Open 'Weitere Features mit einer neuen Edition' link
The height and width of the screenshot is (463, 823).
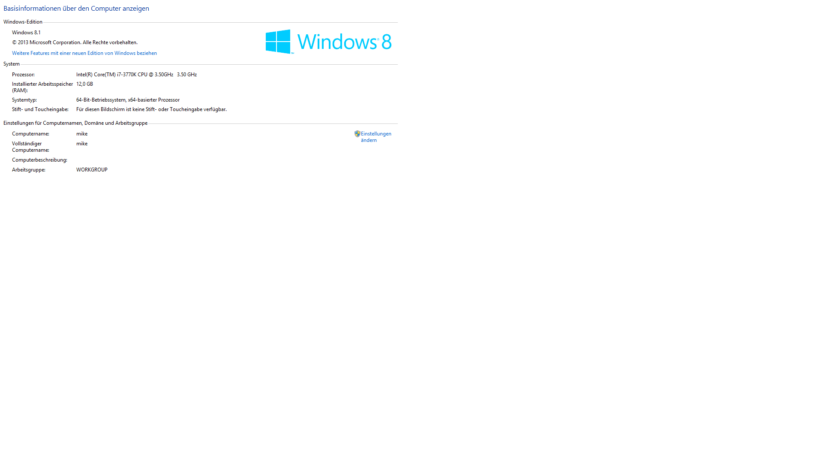click(84, 53)
